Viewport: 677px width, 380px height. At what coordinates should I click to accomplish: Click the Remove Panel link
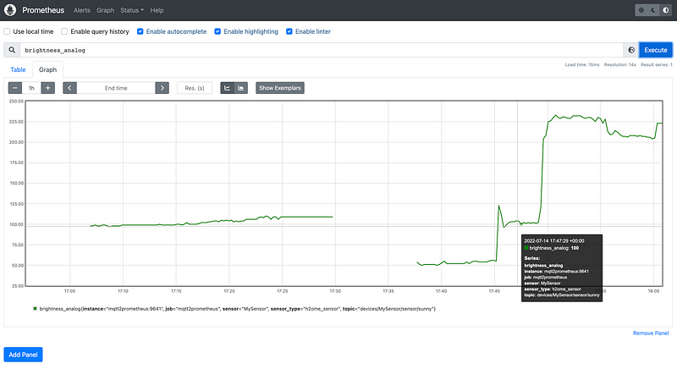pyautogui.click(x=651, y=333)
